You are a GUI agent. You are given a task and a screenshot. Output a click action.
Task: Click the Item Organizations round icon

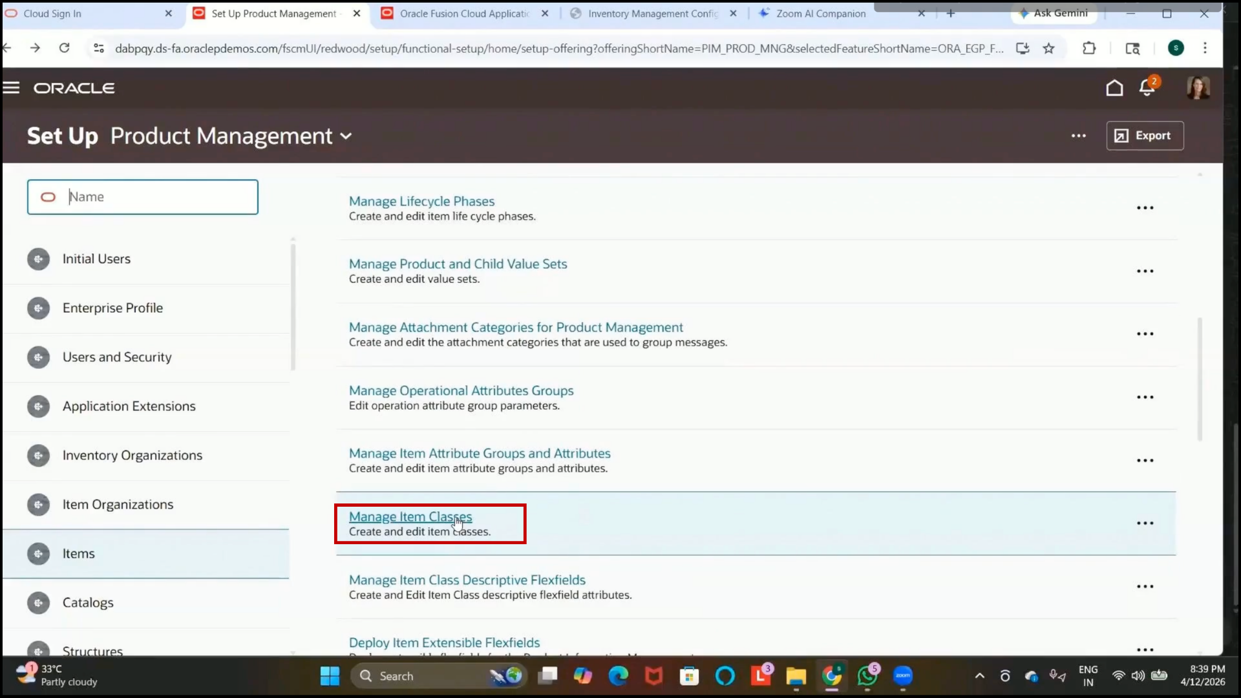tap(39, 505)
